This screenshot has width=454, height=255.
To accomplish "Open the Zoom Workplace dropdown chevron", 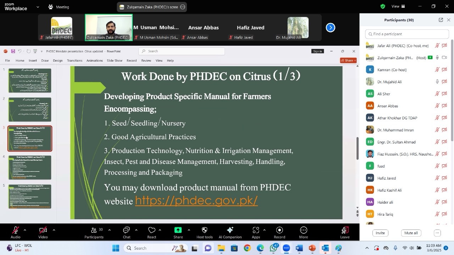I will click(38, 7).
